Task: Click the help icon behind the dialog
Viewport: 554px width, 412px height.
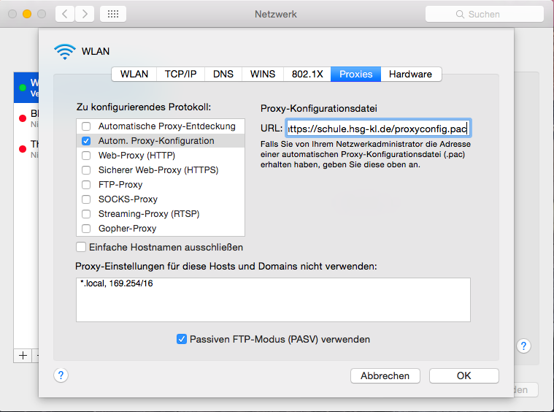Action: coord(523,346)
